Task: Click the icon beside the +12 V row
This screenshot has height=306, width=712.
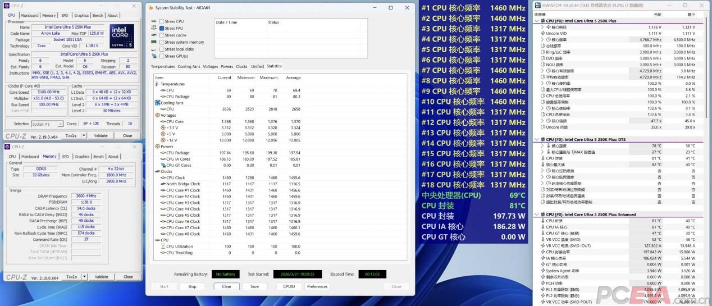Action: 163,140
